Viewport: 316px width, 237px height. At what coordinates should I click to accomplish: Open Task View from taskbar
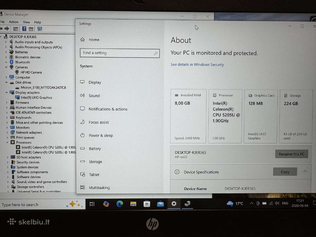[92, 204]
